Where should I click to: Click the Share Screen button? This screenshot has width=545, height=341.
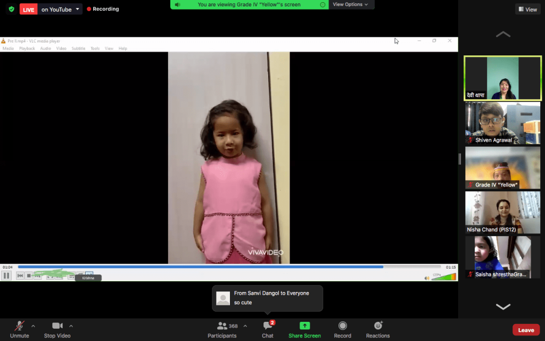(304, 329)
